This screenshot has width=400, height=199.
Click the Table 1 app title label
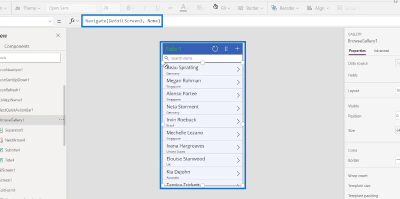point(173,49)
